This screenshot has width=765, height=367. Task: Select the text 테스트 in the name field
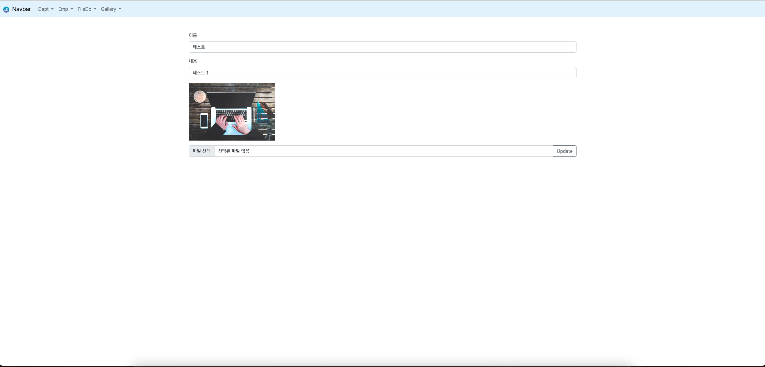[199, 47]
